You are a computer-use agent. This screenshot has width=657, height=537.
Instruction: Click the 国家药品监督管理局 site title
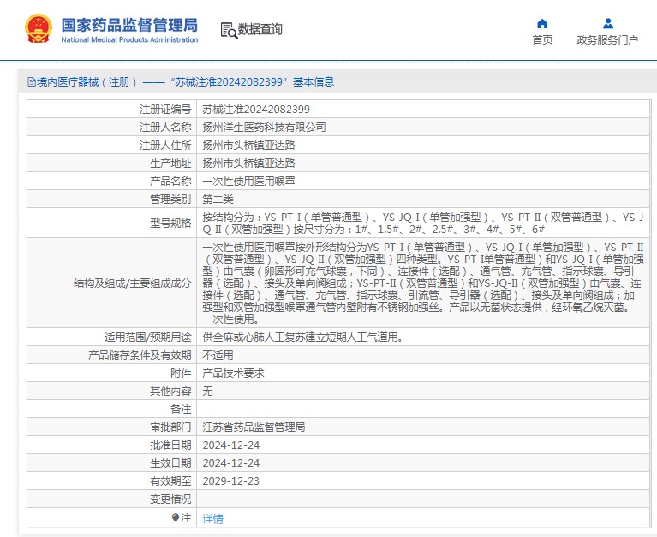tap(129, 23)
